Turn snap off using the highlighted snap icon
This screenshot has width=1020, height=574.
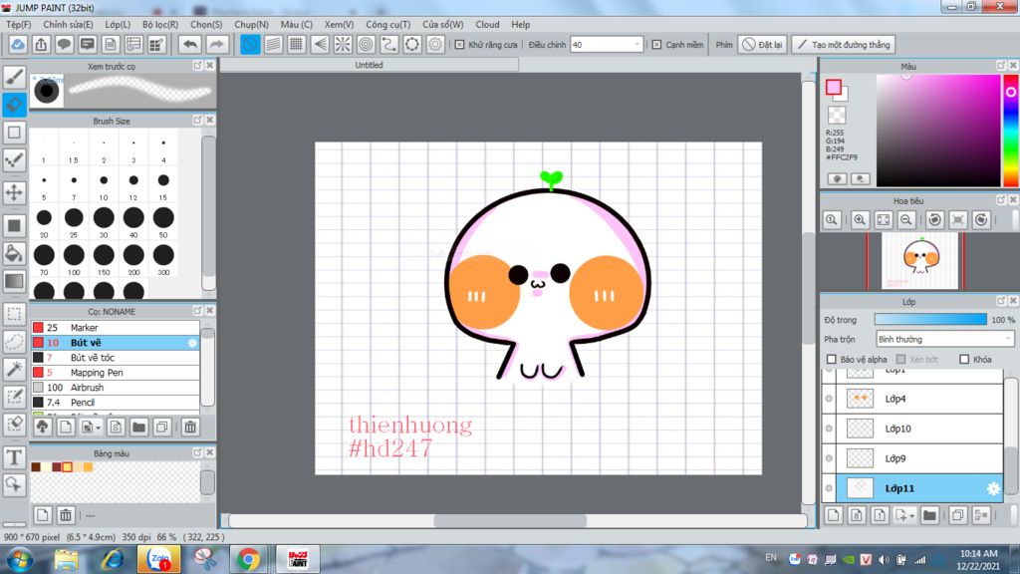pyautogui.click(x=250, y=44)
